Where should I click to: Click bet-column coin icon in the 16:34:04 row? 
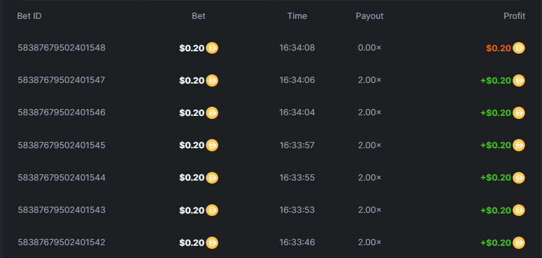click(x=212, y=112)
